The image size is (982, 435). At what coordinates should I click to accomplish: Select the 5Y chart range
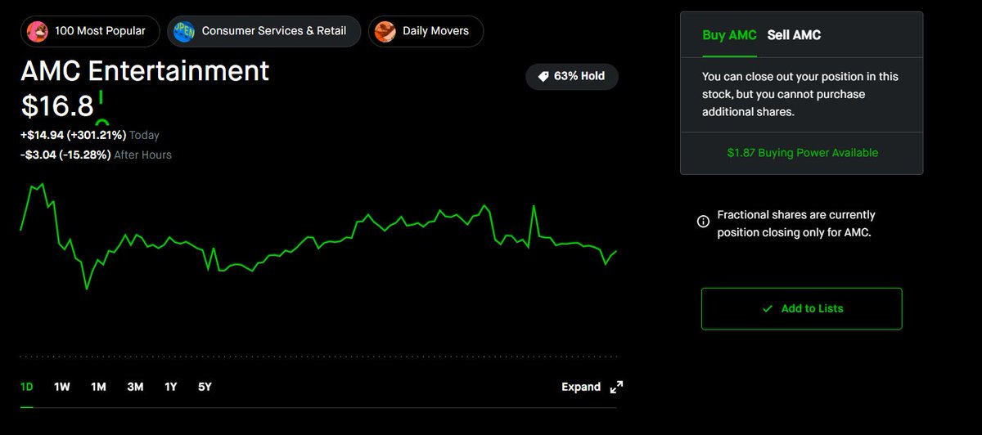205,387
